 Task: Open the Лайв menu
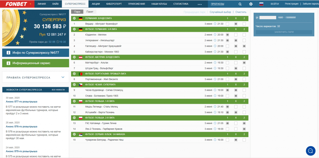(55, 4)
